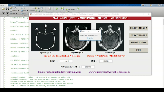Click 'Project By: Prof. Roshan P. Helonde' label

click(62, 56)
